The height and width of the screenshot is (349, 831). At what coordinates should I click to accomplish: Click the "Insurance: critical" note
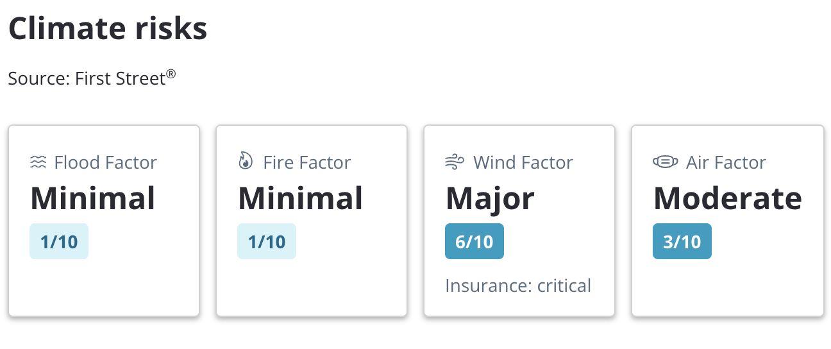pos(518,285)
